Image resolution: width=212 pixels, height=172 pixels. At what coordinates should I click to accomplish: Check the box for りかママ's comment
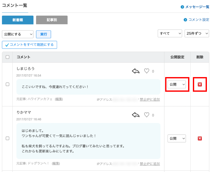coord(7,138)
